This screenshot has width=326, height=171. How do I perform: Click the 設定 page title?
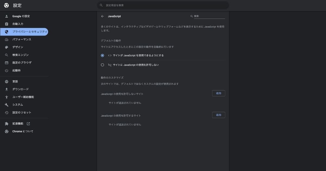17,5
